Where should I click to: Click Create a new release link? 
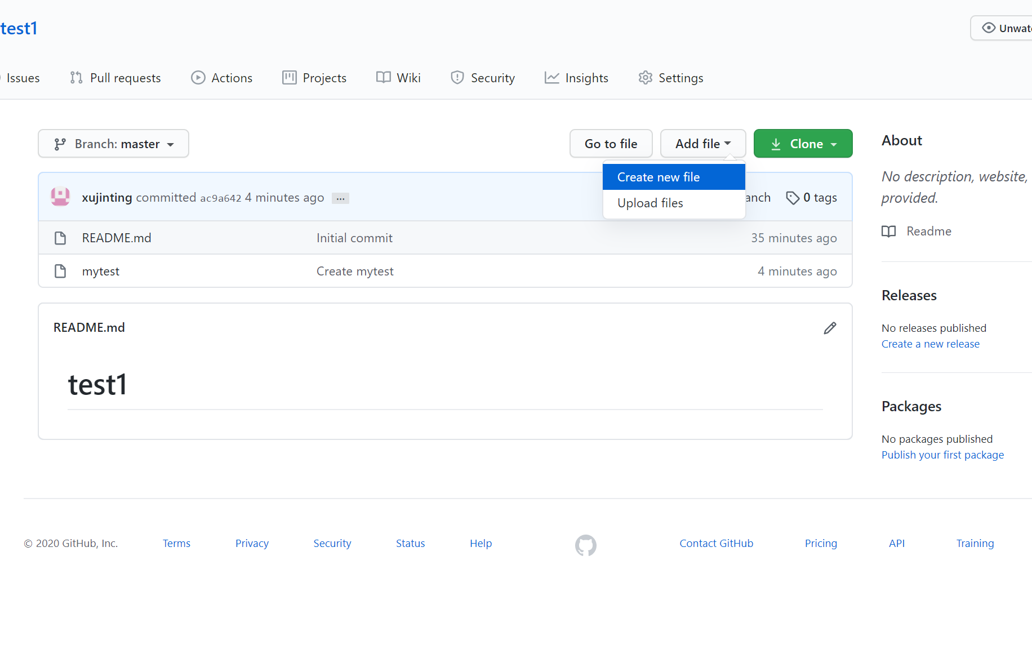pyautogui.click(x=931, y=344)
